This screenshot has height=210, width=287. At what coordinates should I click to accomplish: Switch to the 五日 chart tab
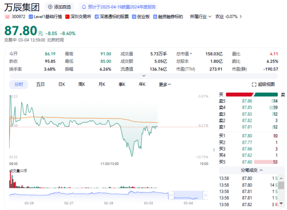40,85
